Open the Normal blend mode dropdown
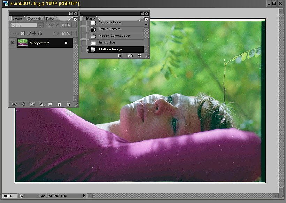Screen dimensions: 286x203 pos(27,25)
